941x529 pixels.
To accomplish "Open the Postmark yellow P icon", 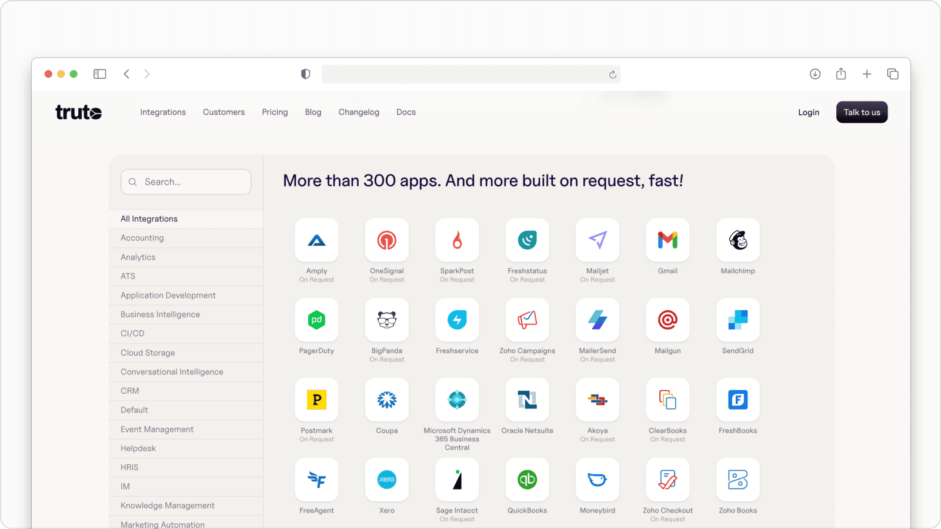I will coord(316,400).
